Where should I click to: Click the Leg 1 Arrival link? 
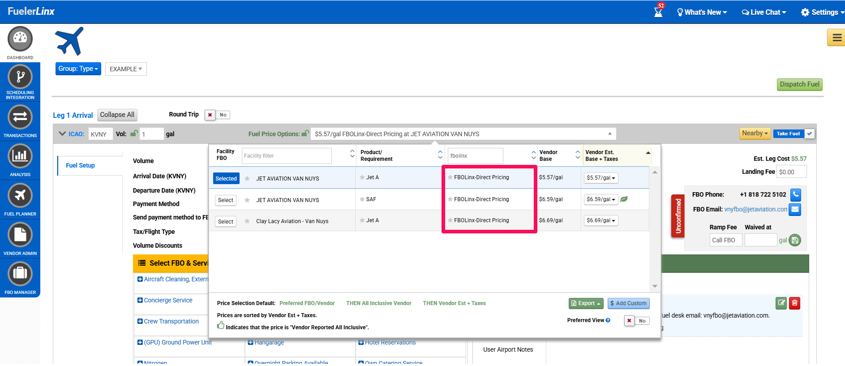coord(73,115)
